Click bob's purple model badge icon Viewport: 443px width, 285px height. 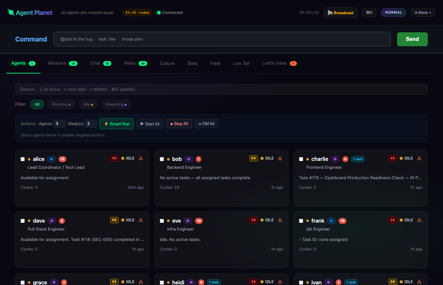click(189, 159)
